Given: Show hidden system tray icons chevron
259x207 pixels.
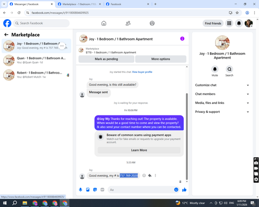Looking at the screenshot, I should pyautogui.click(x=211, y=203).
